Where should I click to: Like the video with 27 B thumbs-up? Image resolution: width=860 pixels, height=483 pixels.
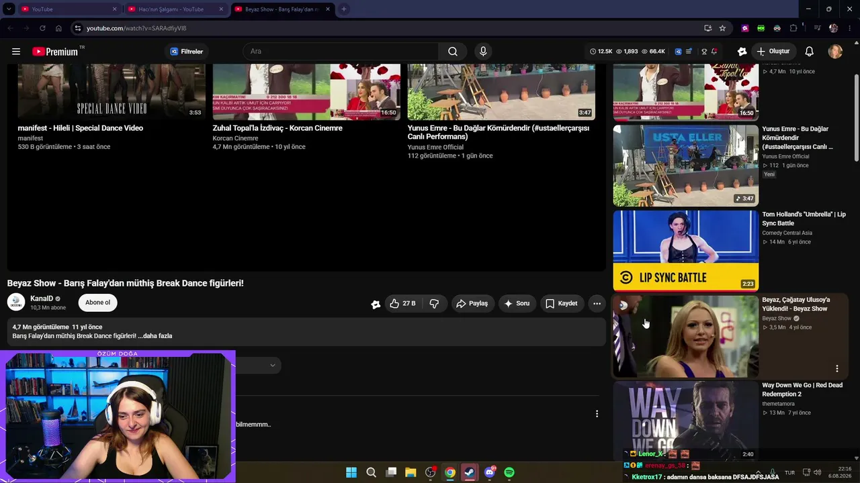point(402,303)
